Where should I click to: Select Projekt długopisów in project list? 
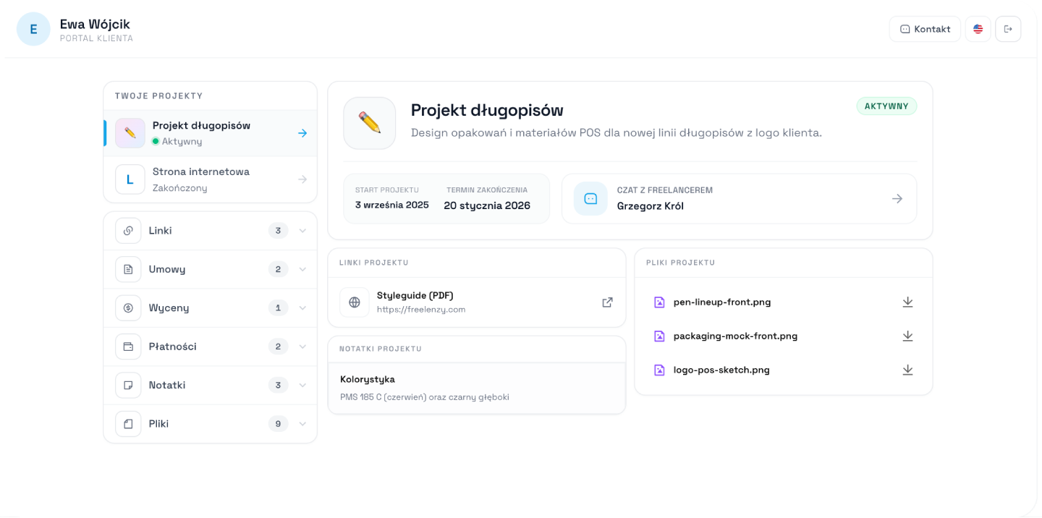point(210,133)
